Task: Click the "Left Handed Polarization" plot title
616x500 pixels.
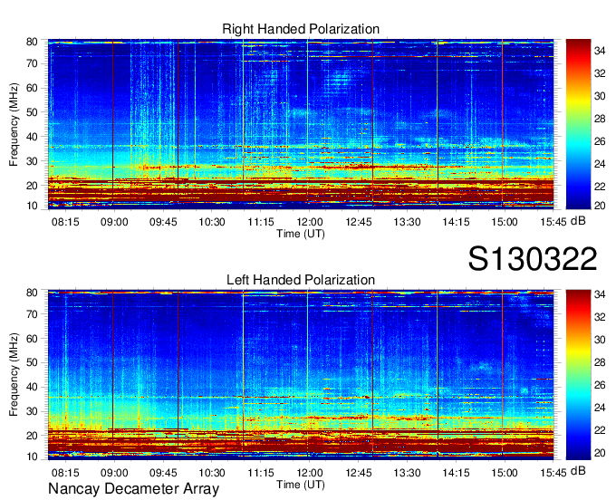Action: pyautogui.click(x=301, y=280)
